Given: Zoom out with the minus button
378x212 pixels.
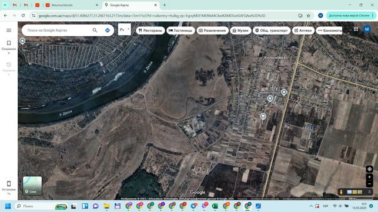Looking at the screenshot, I should [369, 184].
